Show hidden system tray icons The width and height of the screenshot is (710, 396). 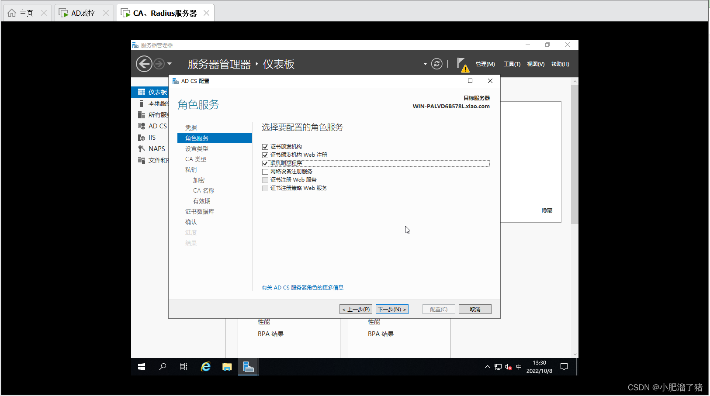pos(488,367)
